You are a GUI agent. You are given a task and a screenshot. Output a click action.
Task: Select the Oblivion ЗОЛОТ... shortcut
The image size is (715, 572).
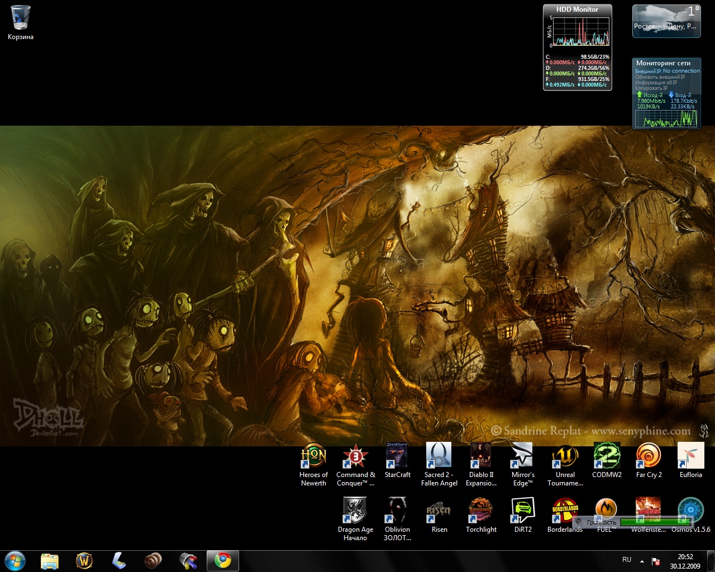coord(397,519)
